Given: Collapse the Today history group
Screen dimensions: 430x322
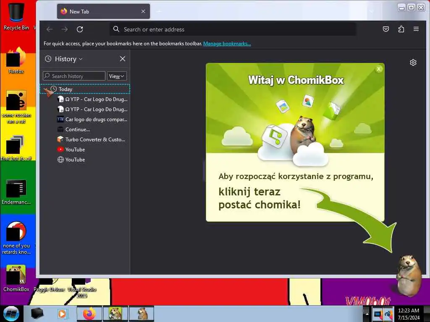Looking at the screenshot, I should [x=46, y=89].
